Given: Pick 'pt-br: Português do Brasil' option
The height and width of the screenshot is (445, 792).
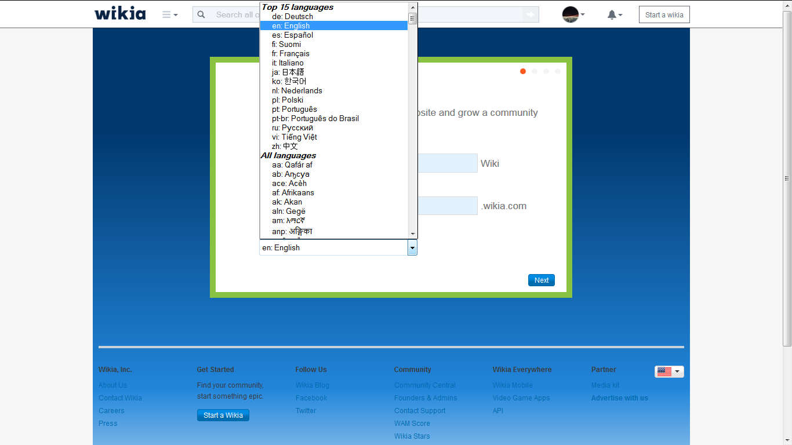Looking at the screenshot, I should [x=315, y=119].
